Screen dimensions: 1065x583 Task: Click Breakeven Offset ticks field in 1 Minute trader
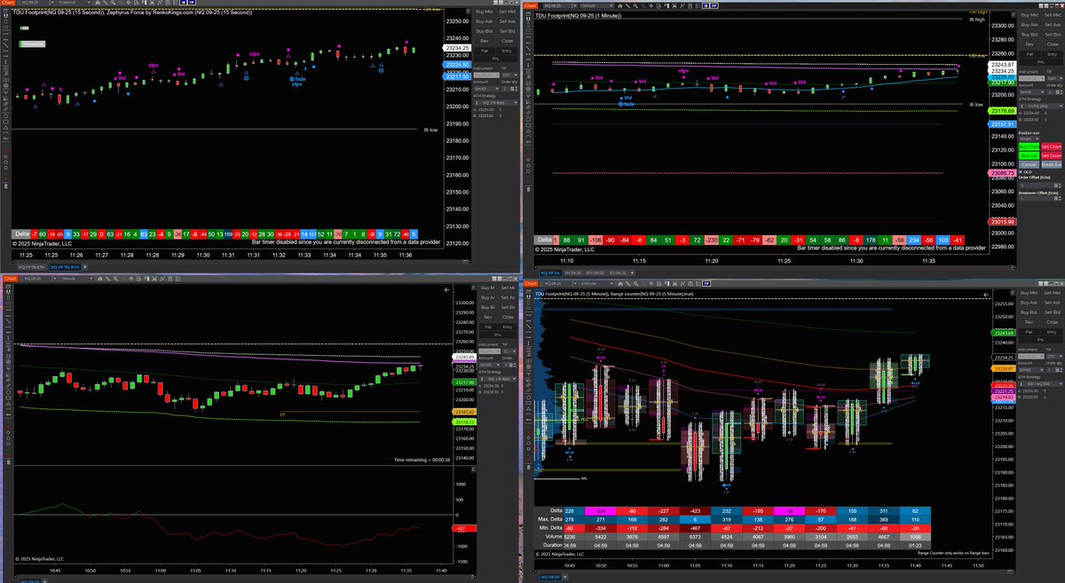pyautogui.click(x=1038, y=198)
